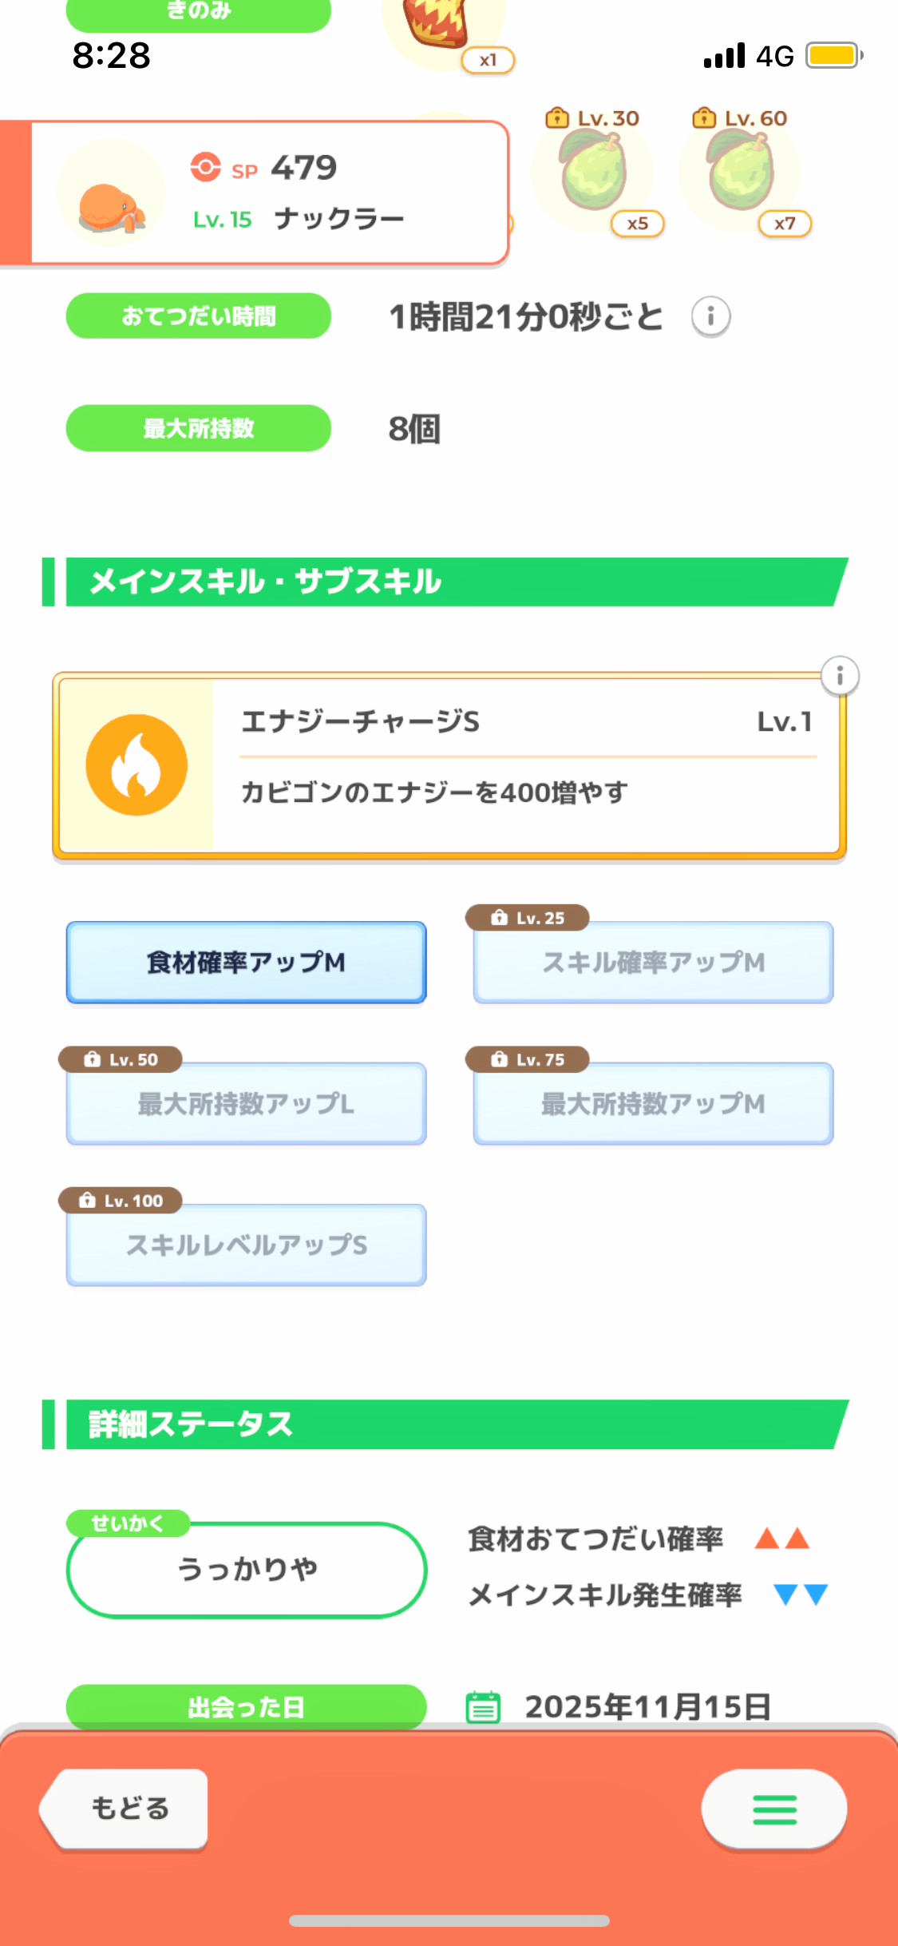
Task: Tap the locked 最大所持数アップL sub skill
Action: pyautogui.click(x=246, y=1103)
